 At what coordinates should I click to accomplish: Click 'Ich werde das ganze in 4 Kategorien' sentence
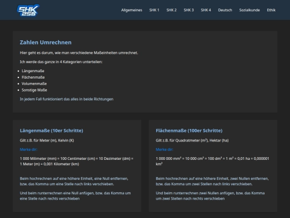tap(61, 62)
